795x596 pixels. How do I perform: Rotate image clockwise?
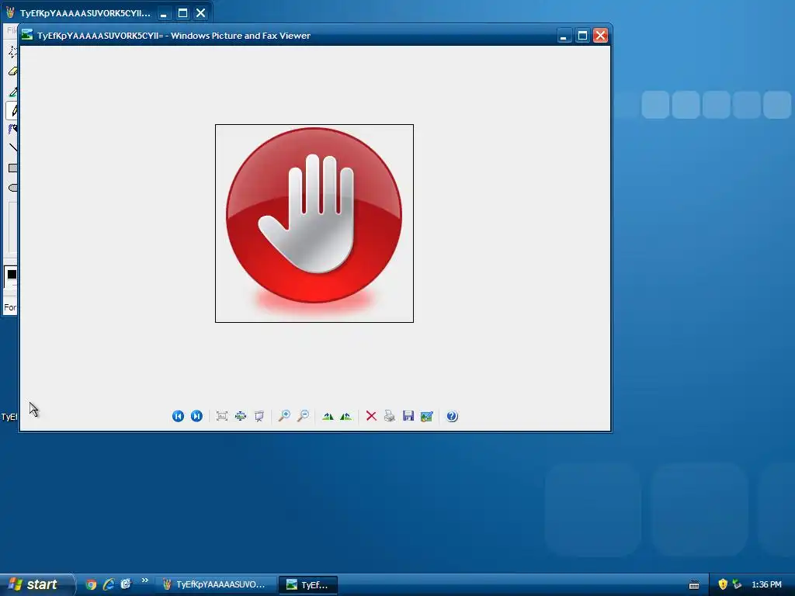328,416
